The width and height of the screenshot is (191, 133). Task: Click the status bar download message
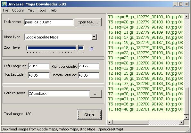tap(62, 129)
